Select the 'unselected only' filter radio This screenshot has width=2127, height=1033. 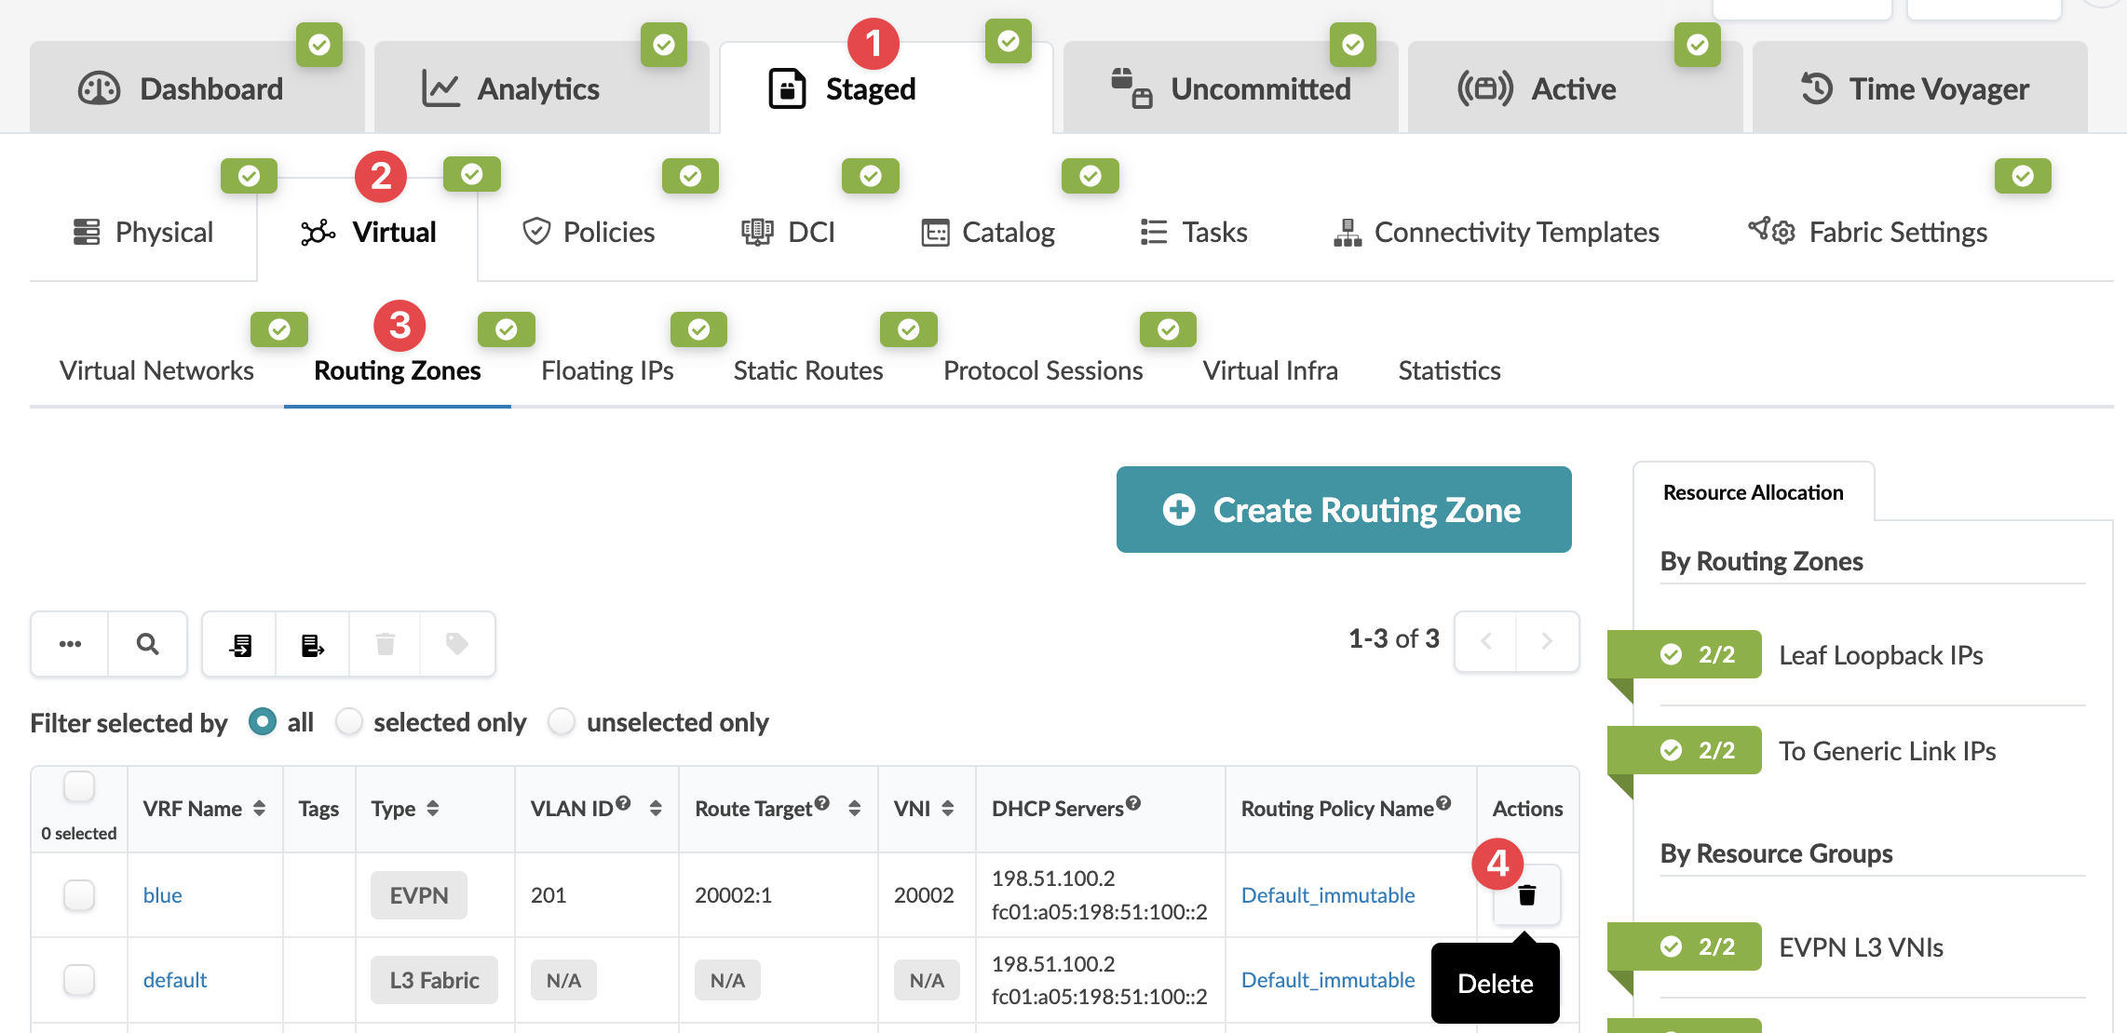coord(562,722)
